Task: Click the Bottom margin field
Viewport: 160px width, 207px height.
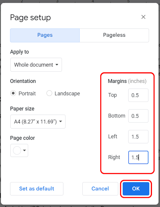Action: [138, 116]
